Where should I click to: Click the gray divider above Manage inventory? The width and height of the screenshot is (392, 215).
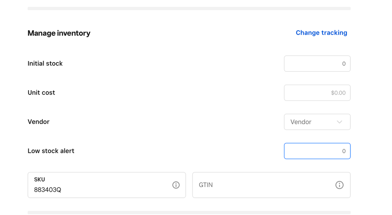click(189, 8)
